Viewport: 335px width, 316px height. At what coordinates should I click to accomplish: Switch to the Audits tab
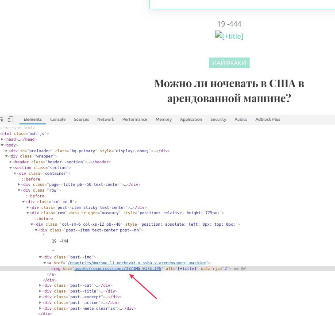click(x=241, y=119)
